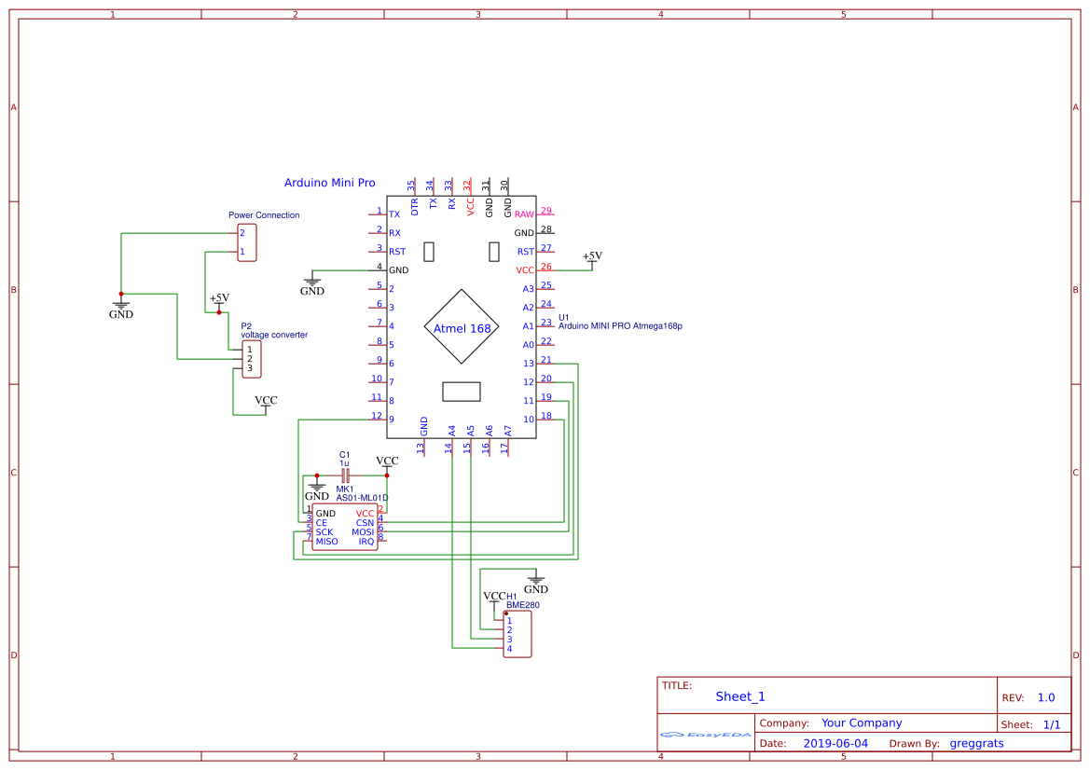Screen dimensions: 1090x771
Task: Click the 'greggrats' drawn-by name
Action: 976,743
